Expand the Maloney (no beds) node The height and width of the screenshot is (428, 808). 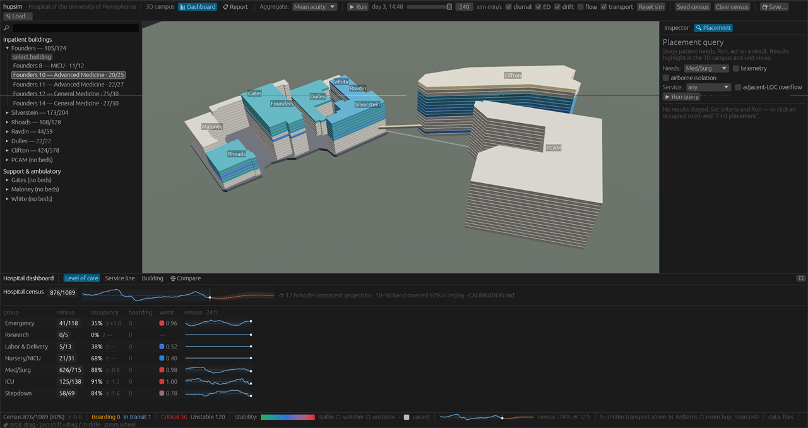click(x=8, y=190)
